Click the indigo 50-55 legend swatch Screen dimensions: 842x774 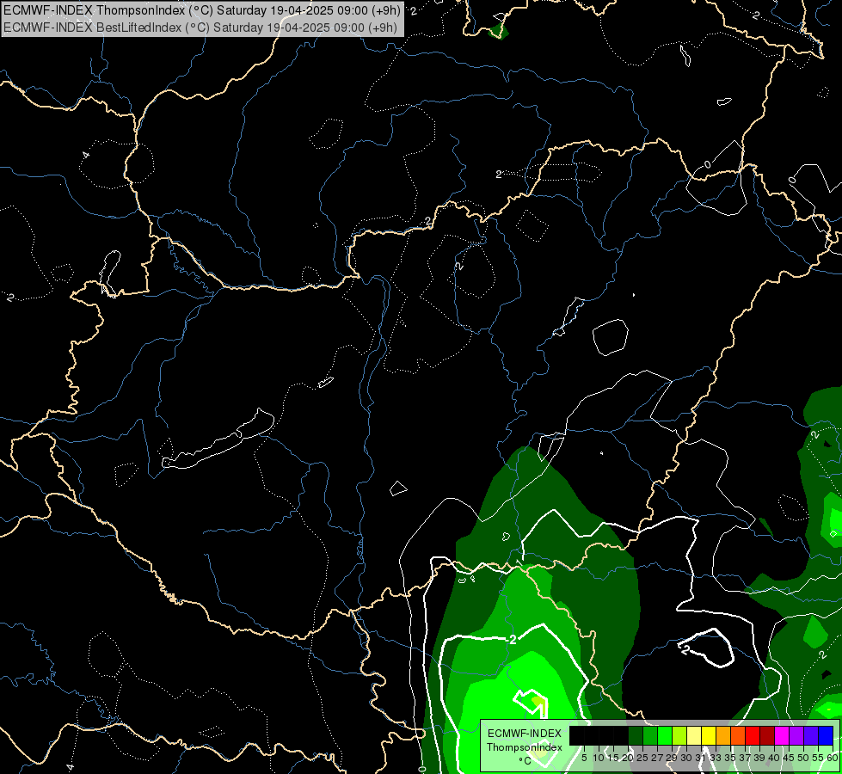point(811,735)
